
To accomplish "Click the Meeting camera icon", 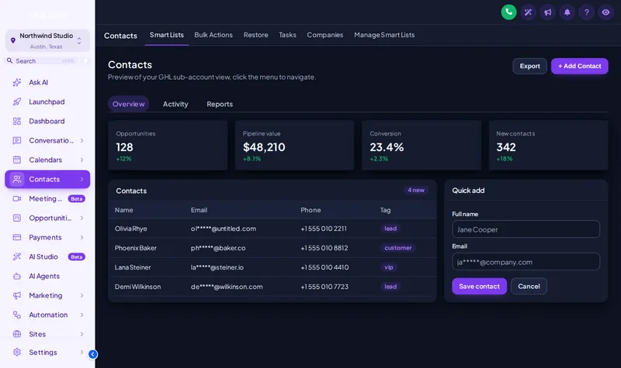I will tap(16, 198).
